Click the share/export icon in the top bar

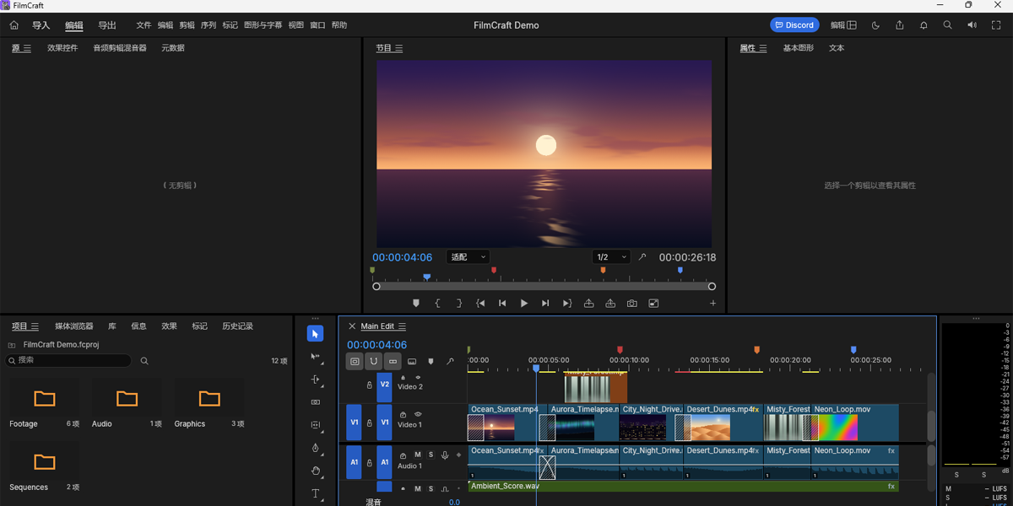(900, 25)
